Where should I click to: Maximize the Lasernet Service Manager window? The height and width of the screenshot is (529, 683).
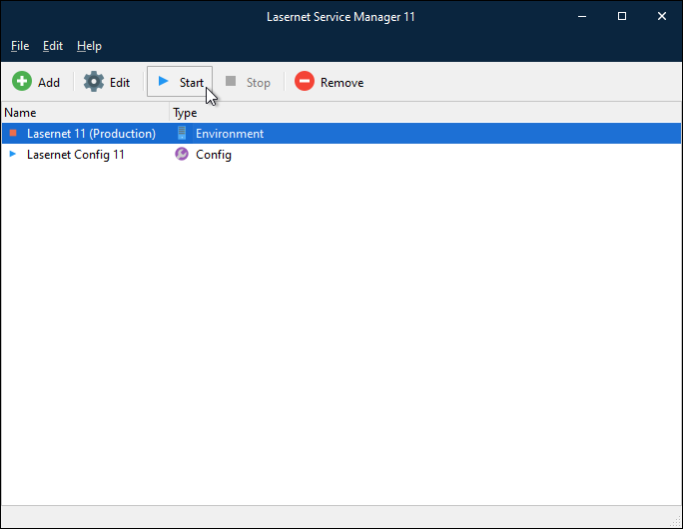coord(622,17)
